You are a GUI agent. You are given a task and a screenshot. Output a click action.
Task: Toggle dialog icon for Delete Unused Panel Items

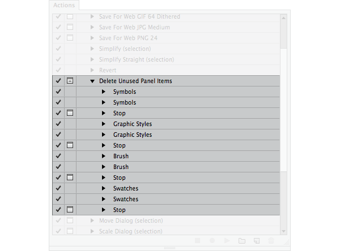(70, 81)
